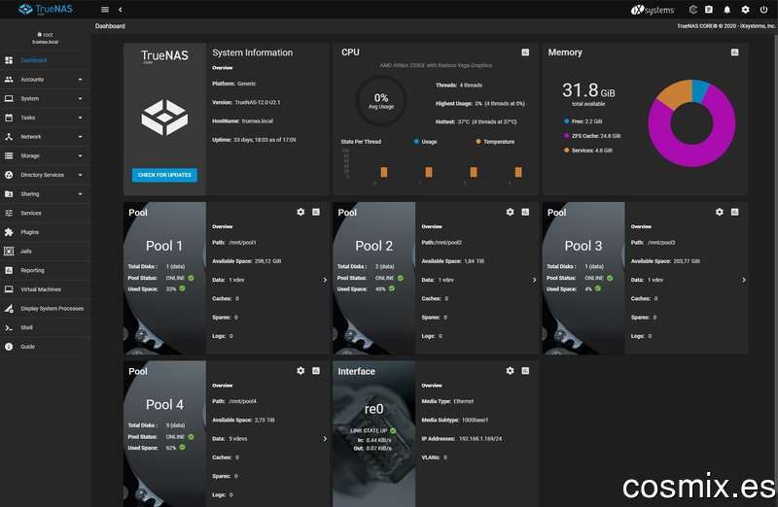The image size is (778, 507).
Task: Open Memory reports chart icon
Action: click(x=735, y=52)
